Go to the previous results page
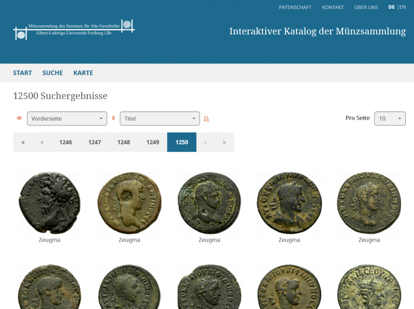This screenshot has height=309, width=414. [x=42, y=142]
